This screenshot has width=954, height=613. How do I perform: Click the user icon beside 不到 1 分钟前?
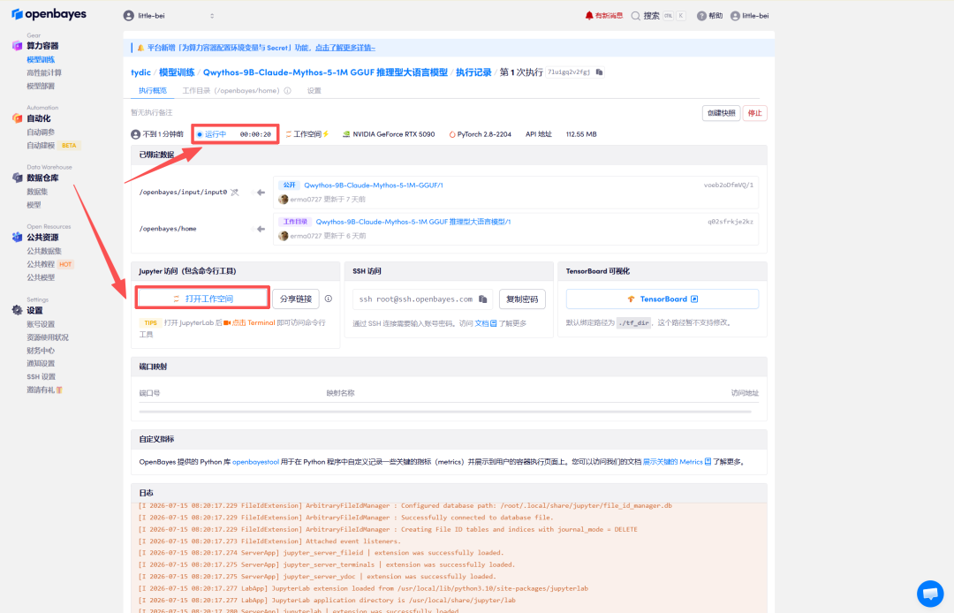click(x=136, y=134)
